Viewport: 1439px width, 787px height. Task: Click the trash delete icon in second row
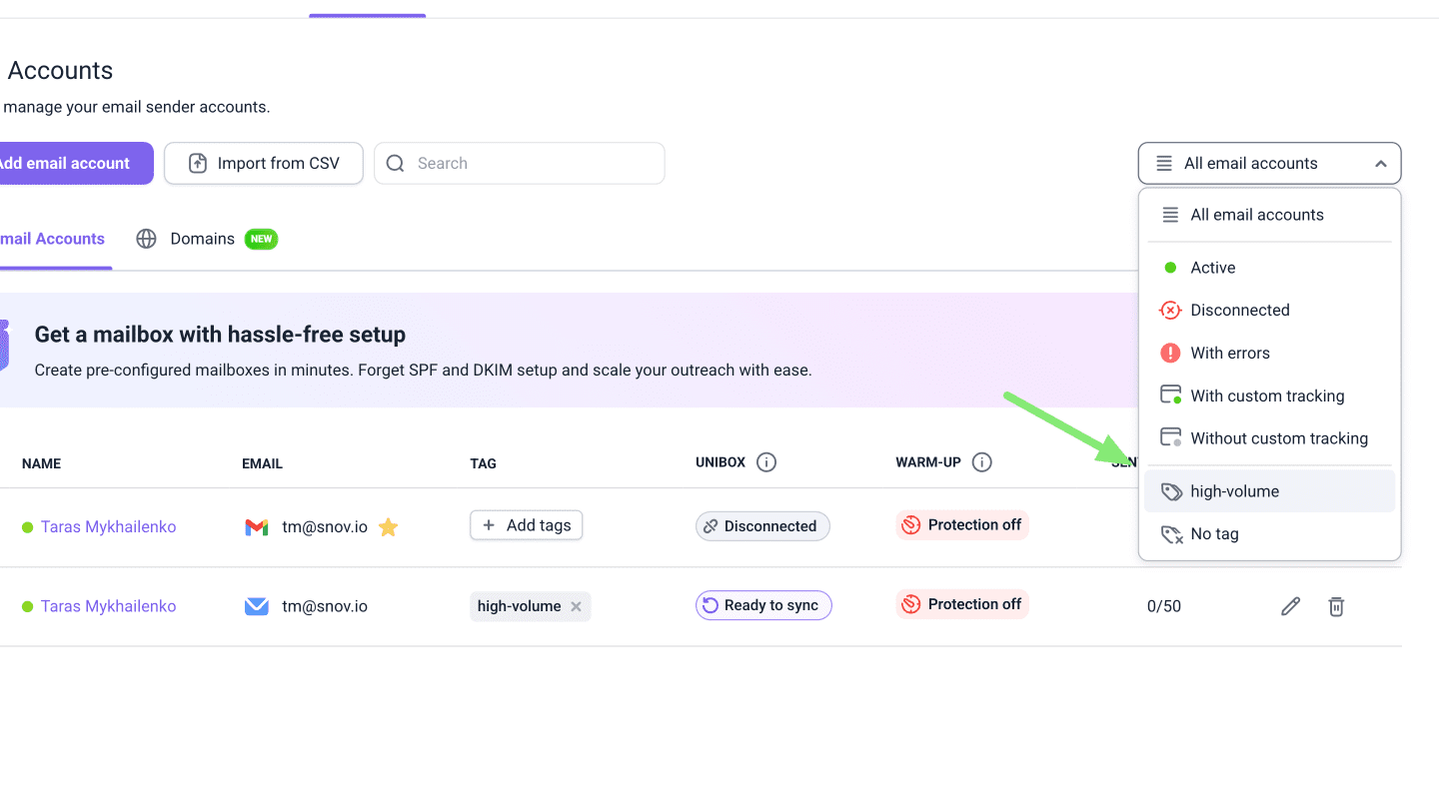pos(1336,606)
